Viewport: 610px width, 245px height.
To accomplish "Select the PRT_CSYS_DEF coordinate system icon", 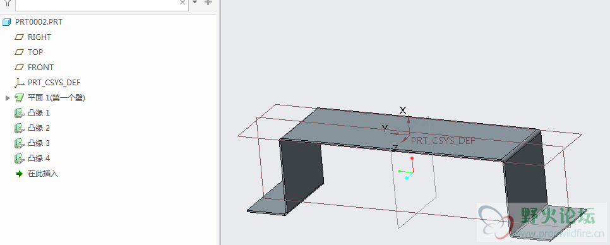I will tap(19, 83).
